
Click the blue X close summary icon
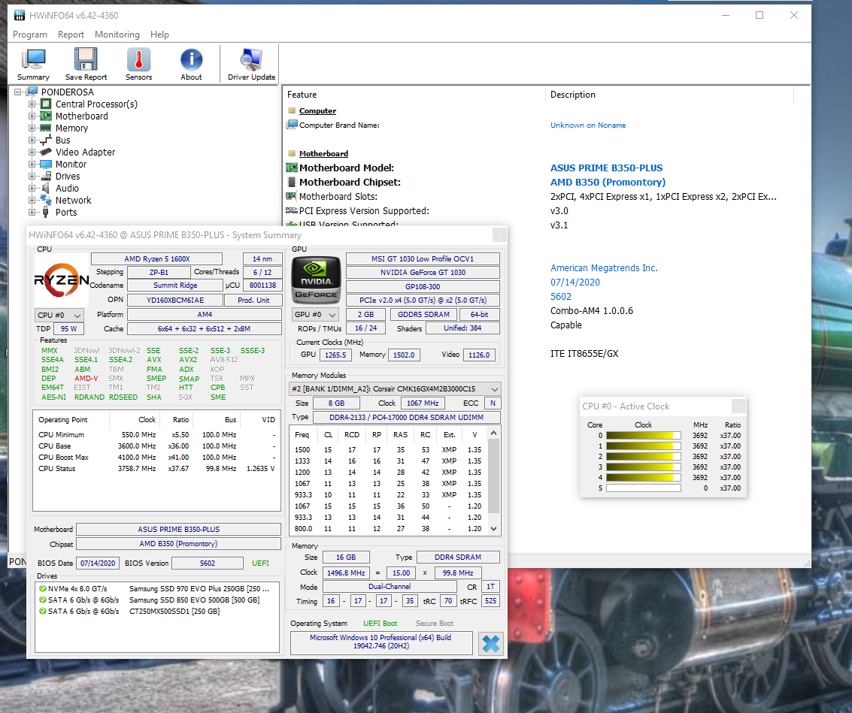pos(490,644)
